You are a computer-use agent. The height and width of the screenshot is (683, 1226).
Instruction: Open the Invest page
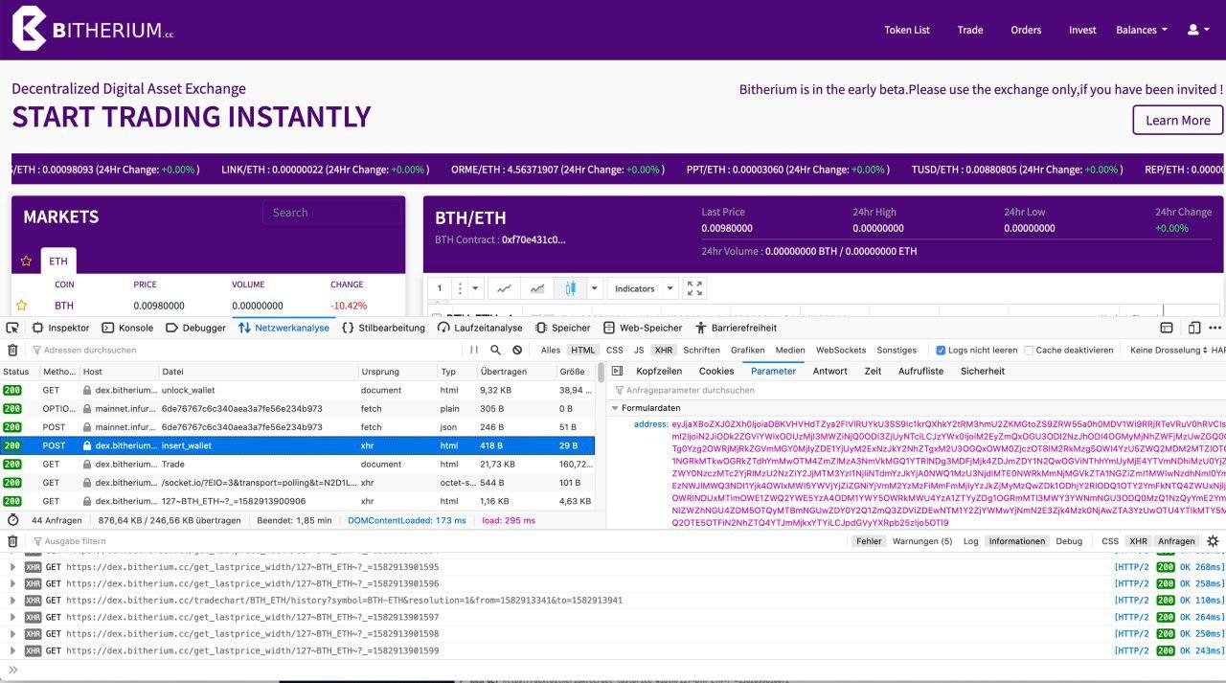(x=1082, y=30)
